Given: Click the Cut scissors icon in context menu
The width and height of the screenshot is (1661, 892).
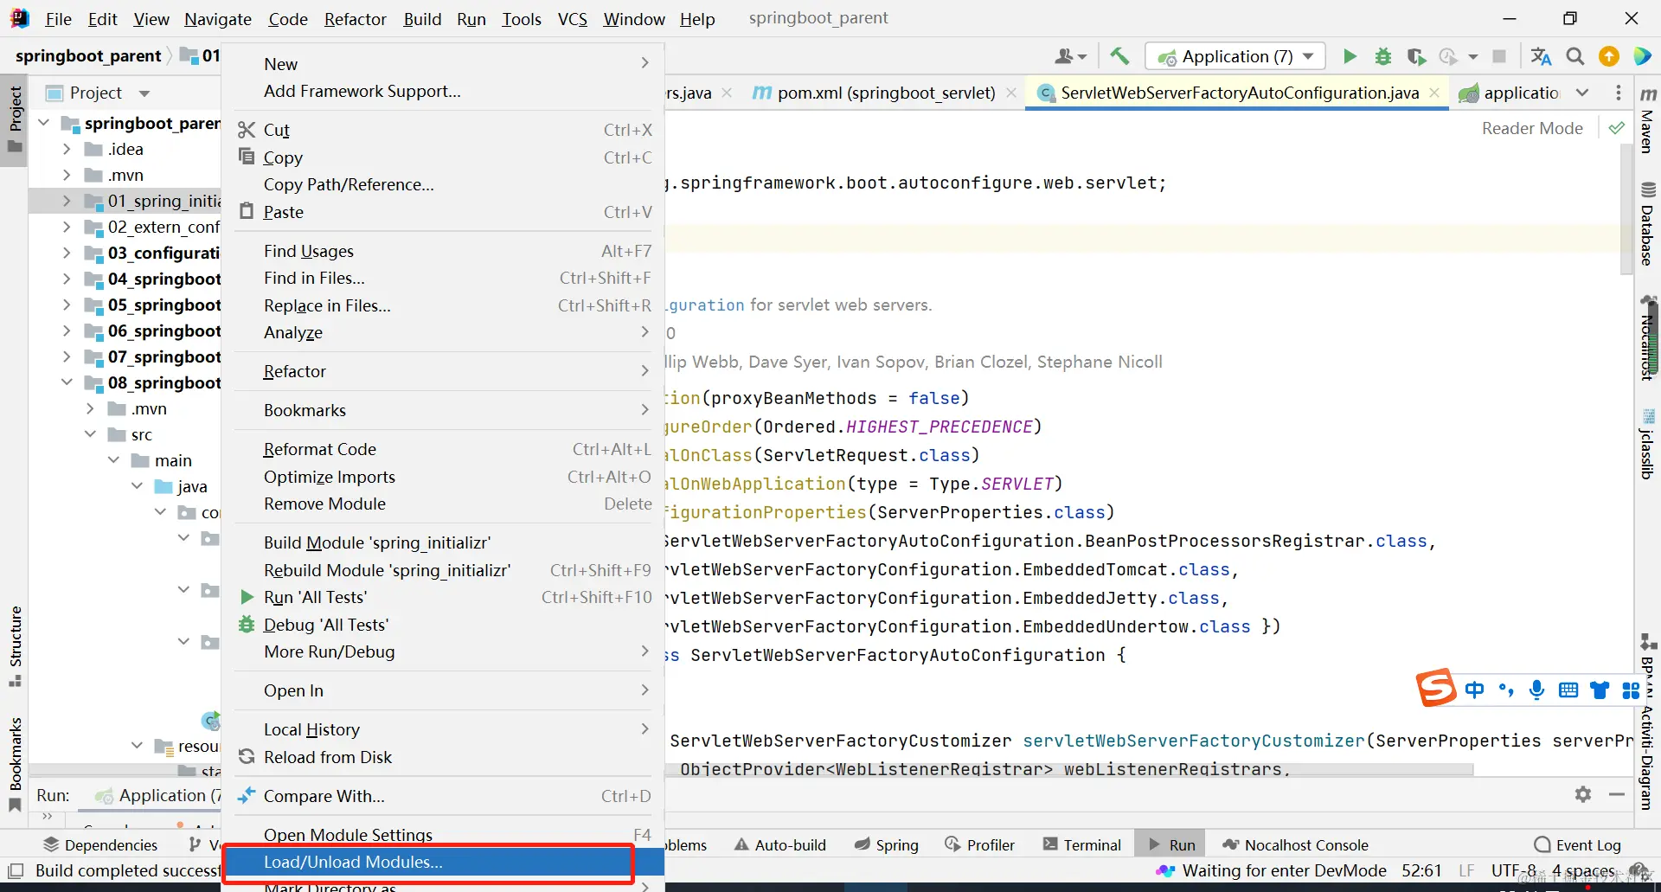Looking at the screenshot, I should coord(247,130).
